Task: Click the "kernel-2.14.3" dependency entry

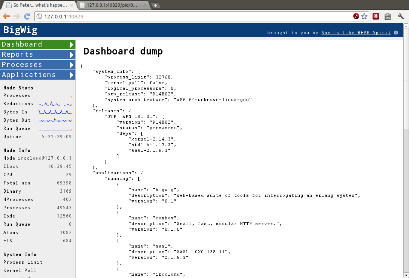Action: pos(152,139)
